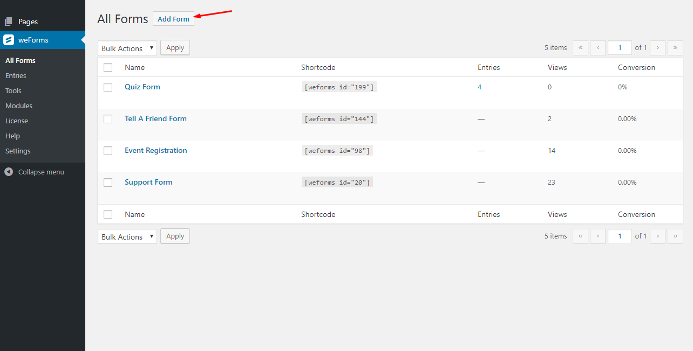Image resolution: width=693 pixels, height=351 pixels.
Task: Click the weForms logo icon in sidebar
Action: 9,40
